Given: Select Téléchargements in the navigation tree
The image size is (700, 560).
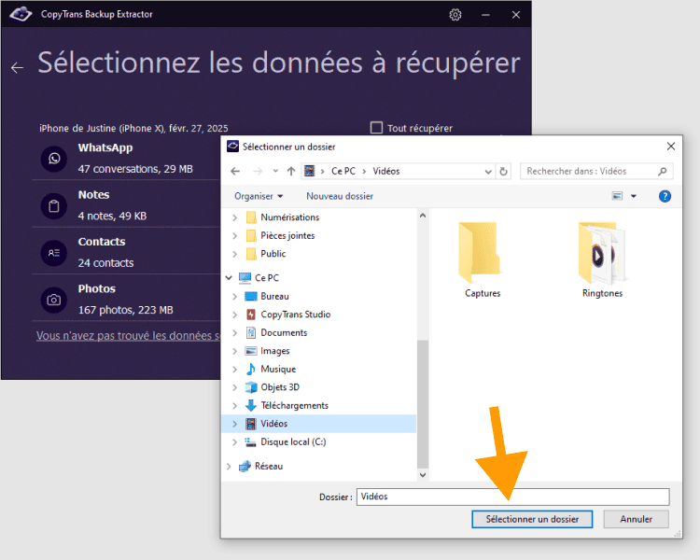Looking at the screenshot, I should click(294, 405).
